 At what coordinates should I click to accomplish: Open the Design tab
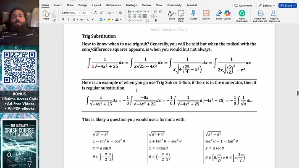pos(83,5)
